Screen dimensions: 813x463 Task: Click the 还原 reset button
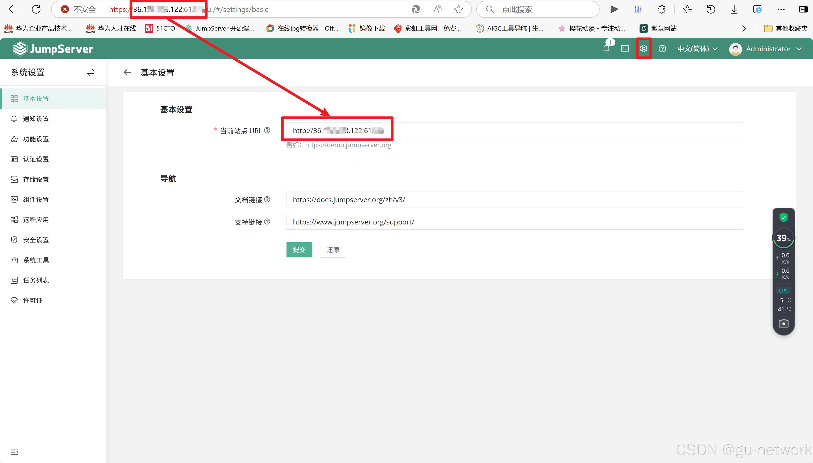[333, 250]
